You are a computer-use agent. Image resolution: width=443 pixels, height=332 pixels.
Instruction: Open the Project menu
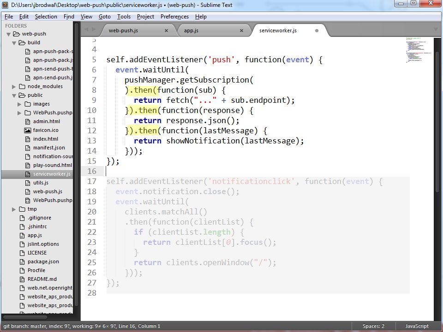point(145,17)
